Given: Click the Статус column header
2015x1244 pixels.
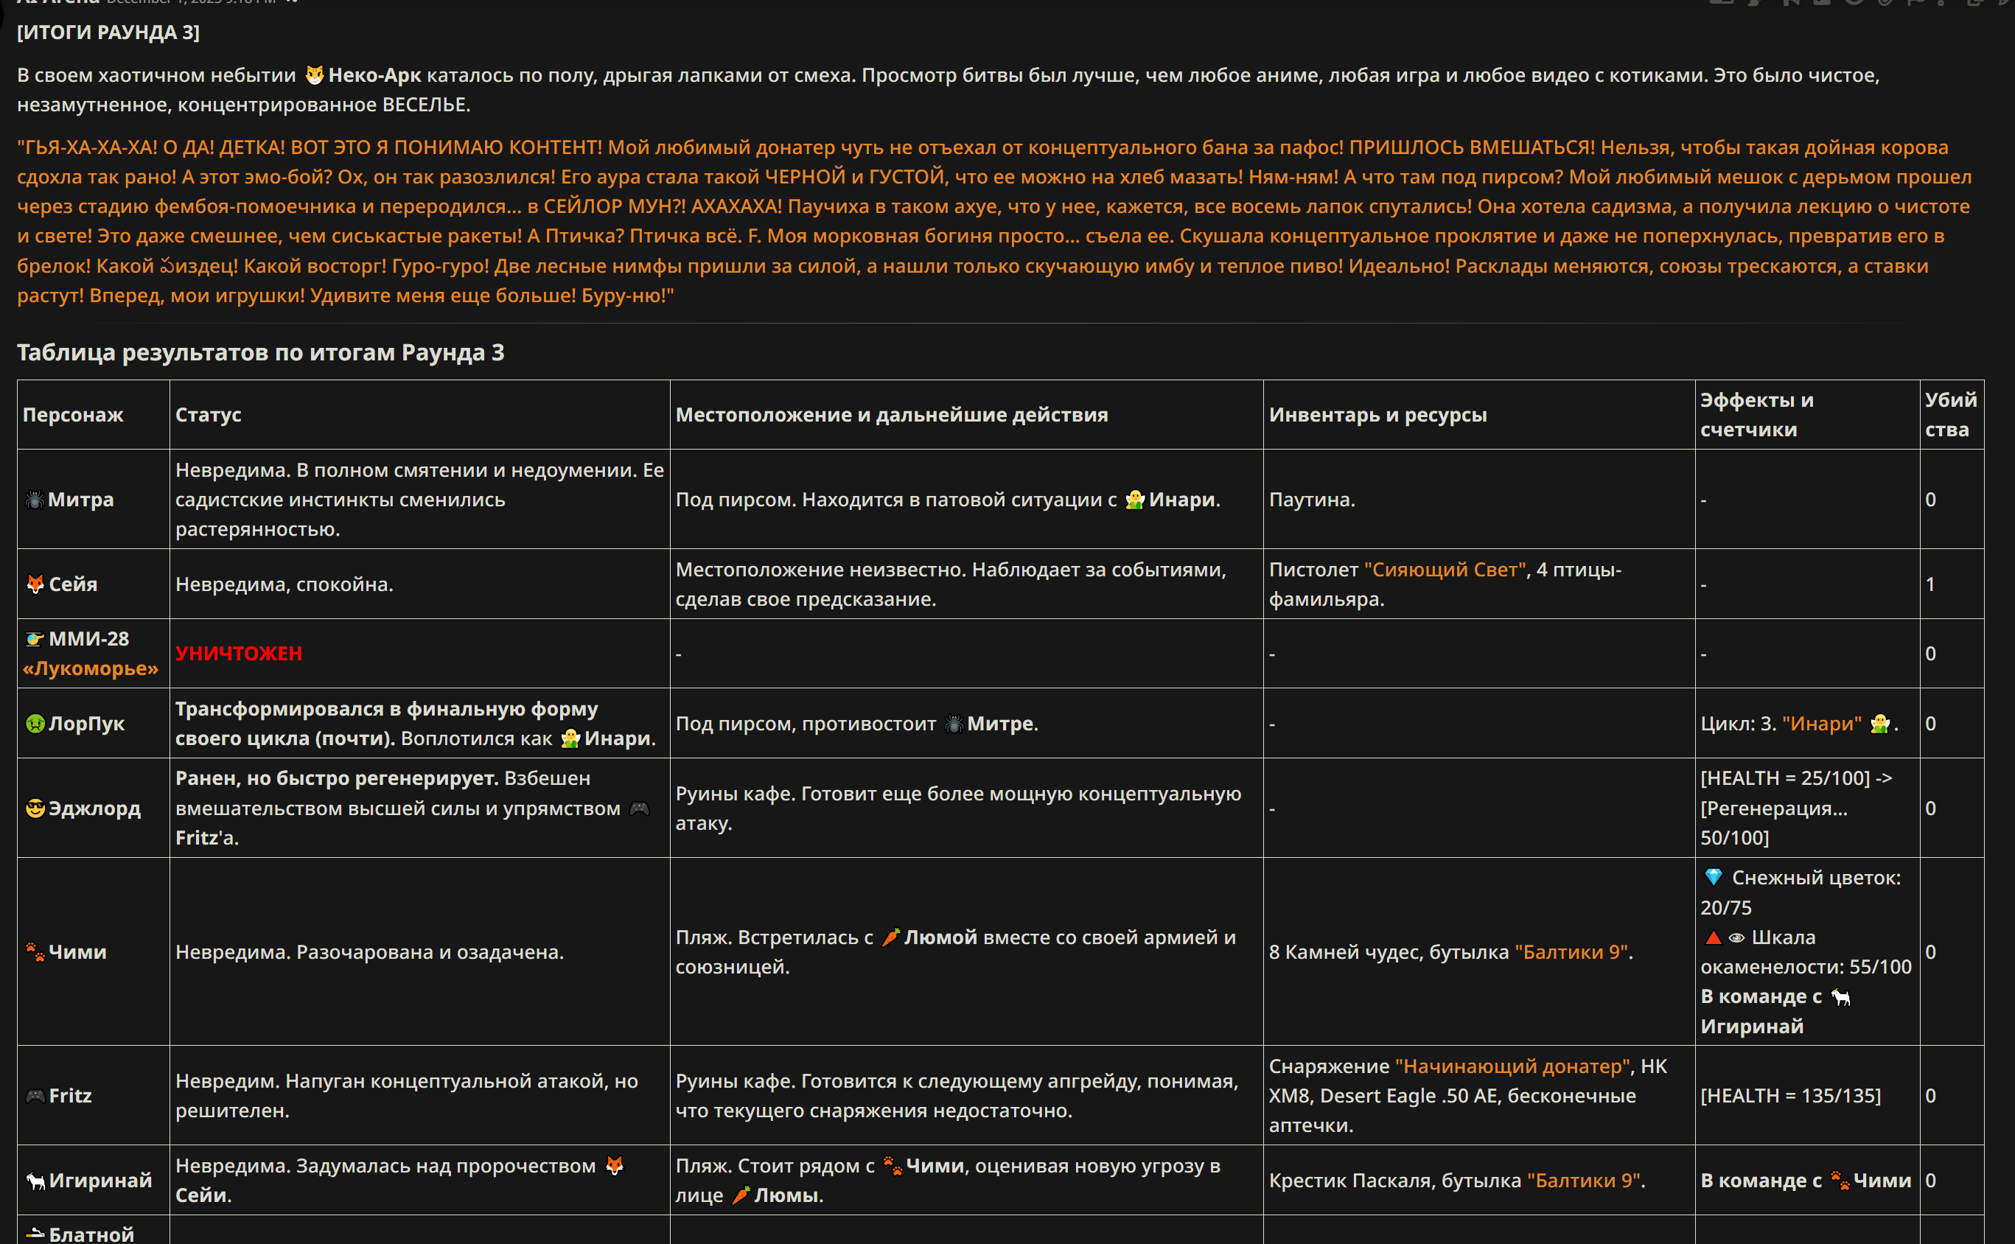Looking at the screenshot, I should click(208, 415).
